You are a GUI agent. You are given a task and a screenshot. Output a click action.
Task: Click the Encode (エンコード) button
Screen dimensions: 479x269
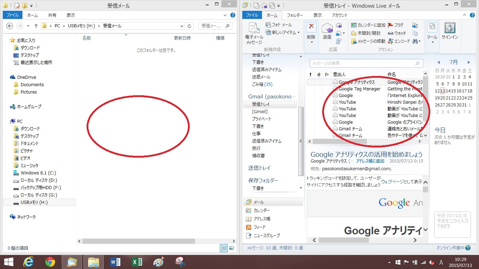point(399,41)
